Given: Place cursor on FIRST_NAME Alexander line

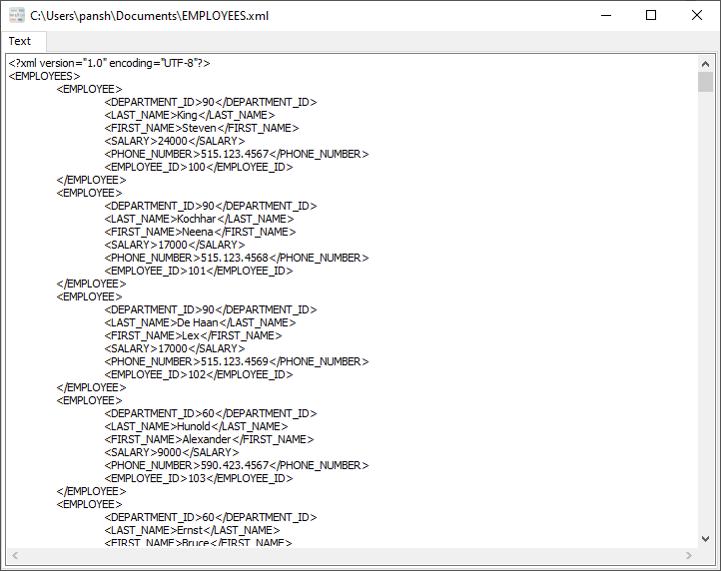Looking at the screenshot, I should coord(208,439).
